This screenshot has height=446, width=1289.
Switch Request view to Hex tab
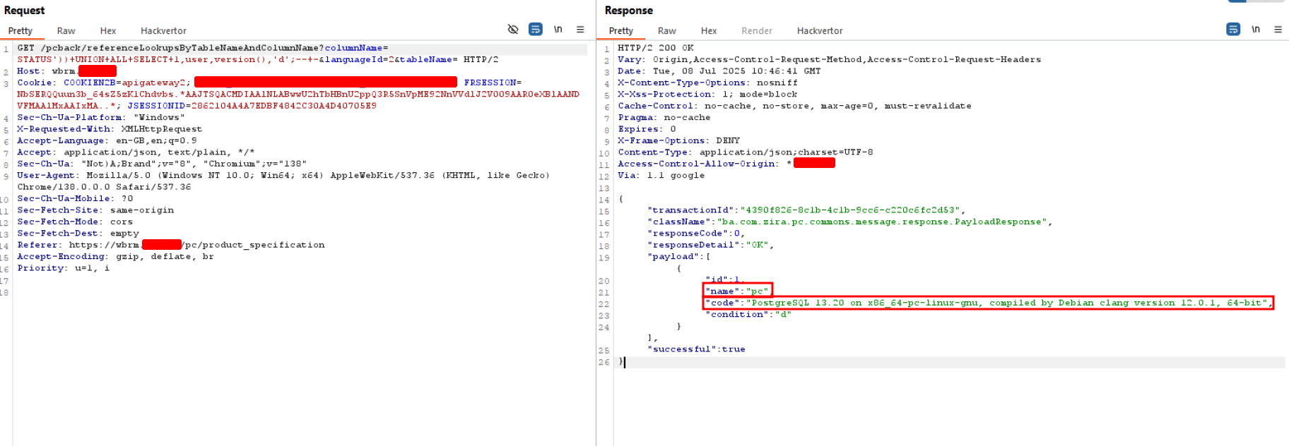pyautogui.click(x=107, y=31)
